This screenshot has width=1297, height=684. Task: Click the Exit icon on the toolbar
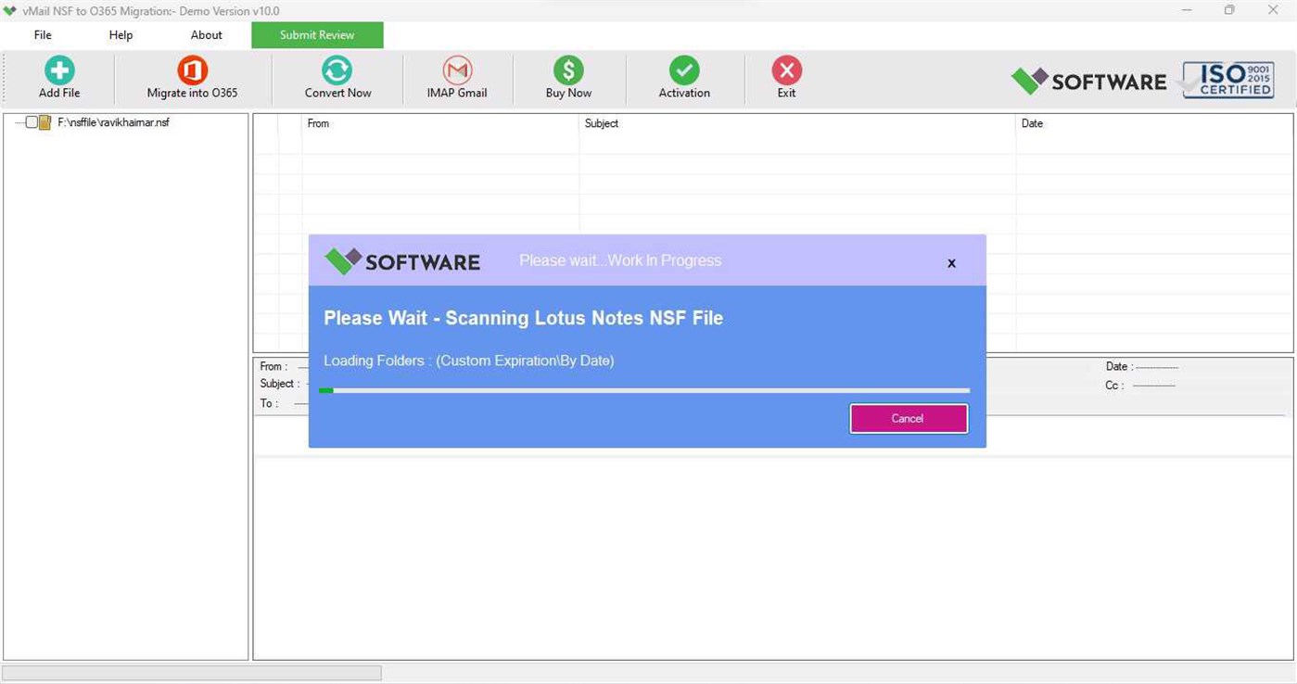click(785, 70)
